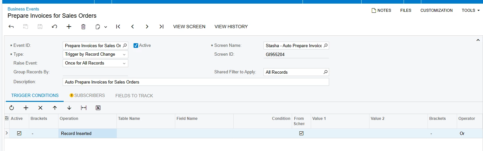Click VIEW SCREEN button
The image size is (483, 151).
(x=189, y=27)
